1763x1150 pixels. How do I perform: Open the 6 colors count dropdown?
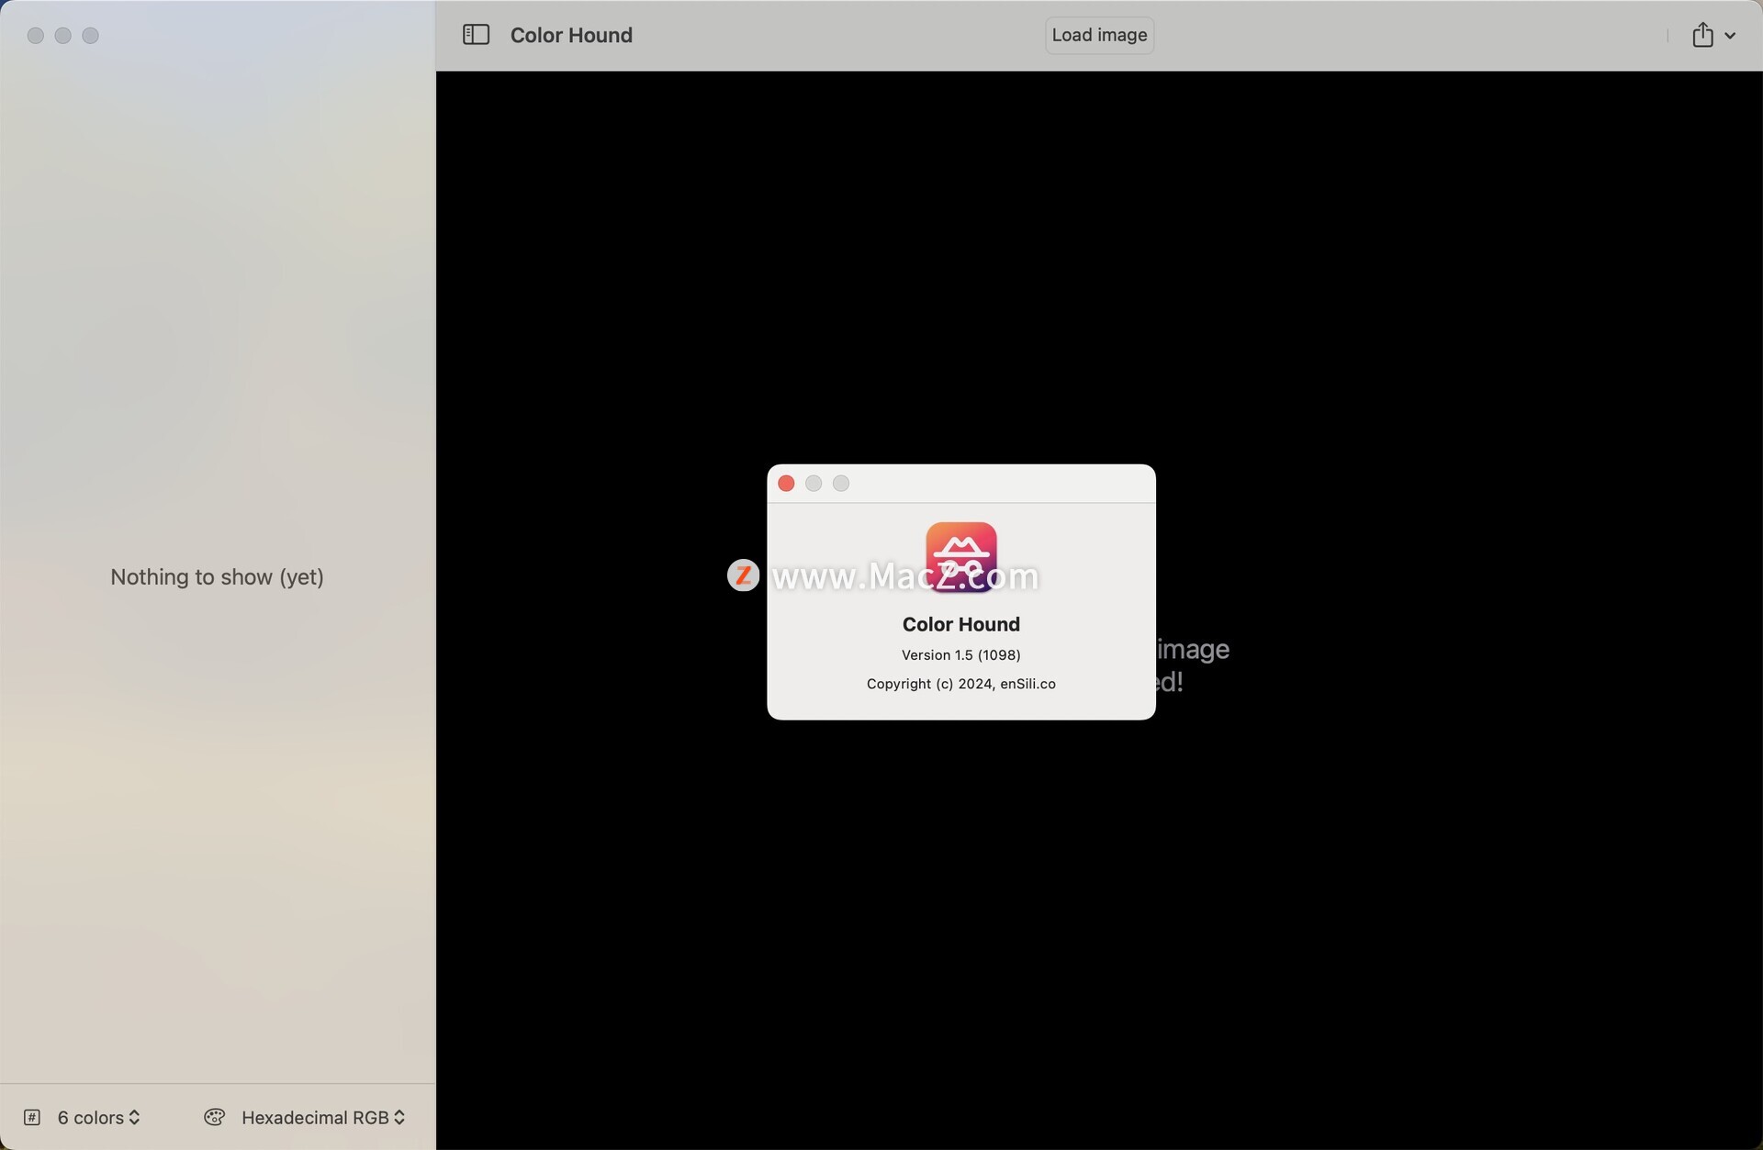(x=98, y=1117)
